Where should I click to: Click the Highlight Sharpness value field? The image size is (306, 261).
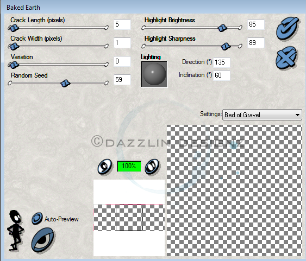tap(256, 43)
